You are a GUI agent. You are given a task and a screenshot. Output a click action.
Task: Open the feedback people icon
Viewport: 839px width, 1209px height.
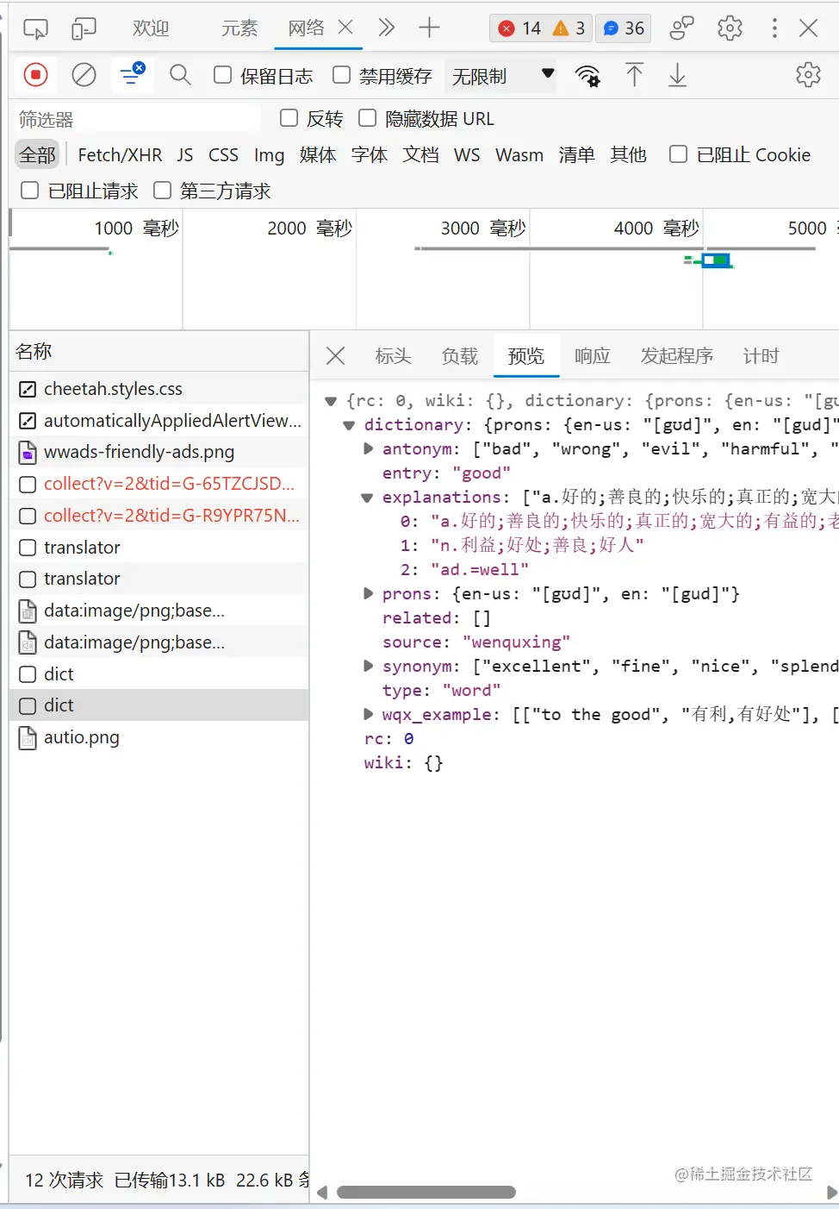pos(681,28)
